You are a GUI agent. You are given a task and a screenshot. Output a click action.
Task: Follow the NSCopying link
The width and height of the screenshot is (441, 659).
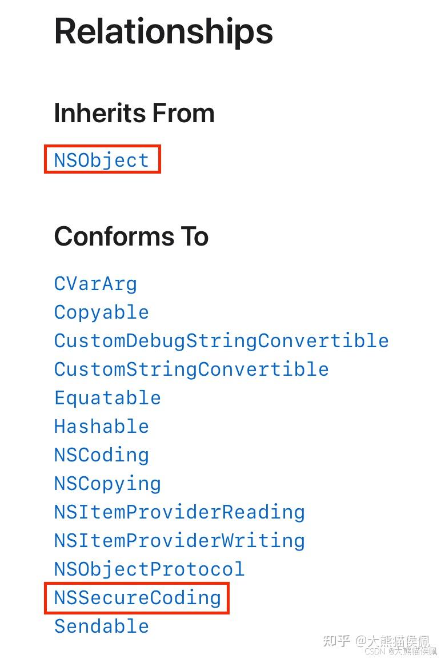coord(107,484)
